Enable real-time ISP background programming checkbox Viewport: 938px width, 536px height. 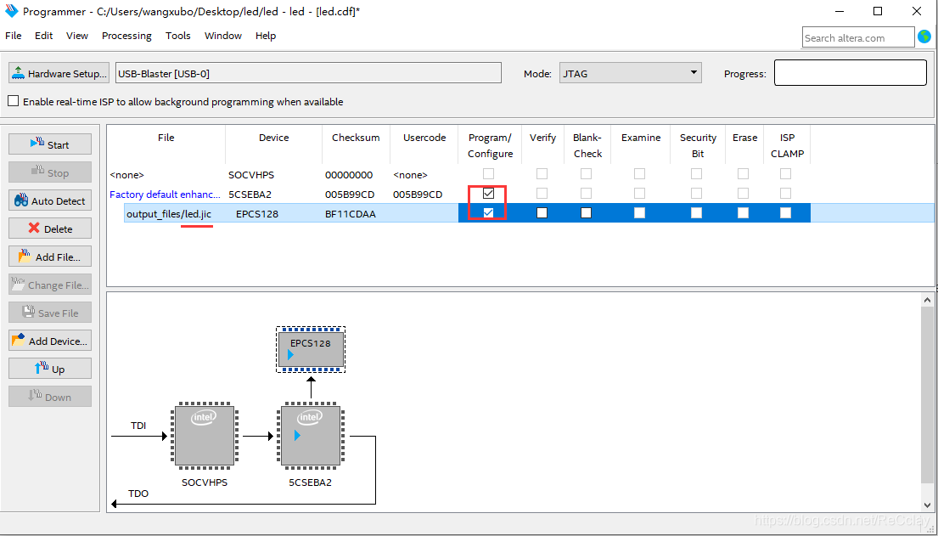coord(14,101)
